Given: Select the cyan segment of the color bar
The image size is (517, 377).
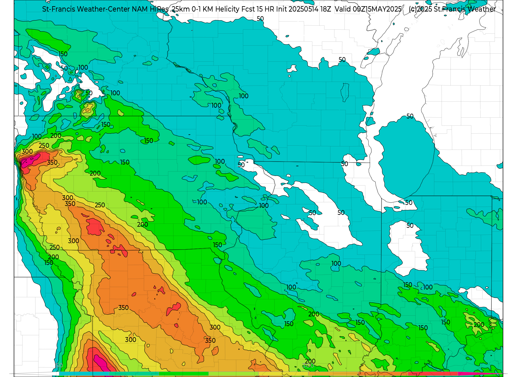Looking at the screenshot, I should [84, 374].
